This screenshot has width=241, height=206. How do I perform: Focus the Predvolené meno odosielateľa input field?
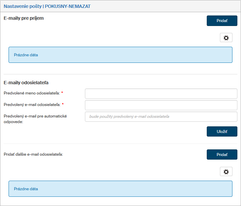tap(161, 93)
